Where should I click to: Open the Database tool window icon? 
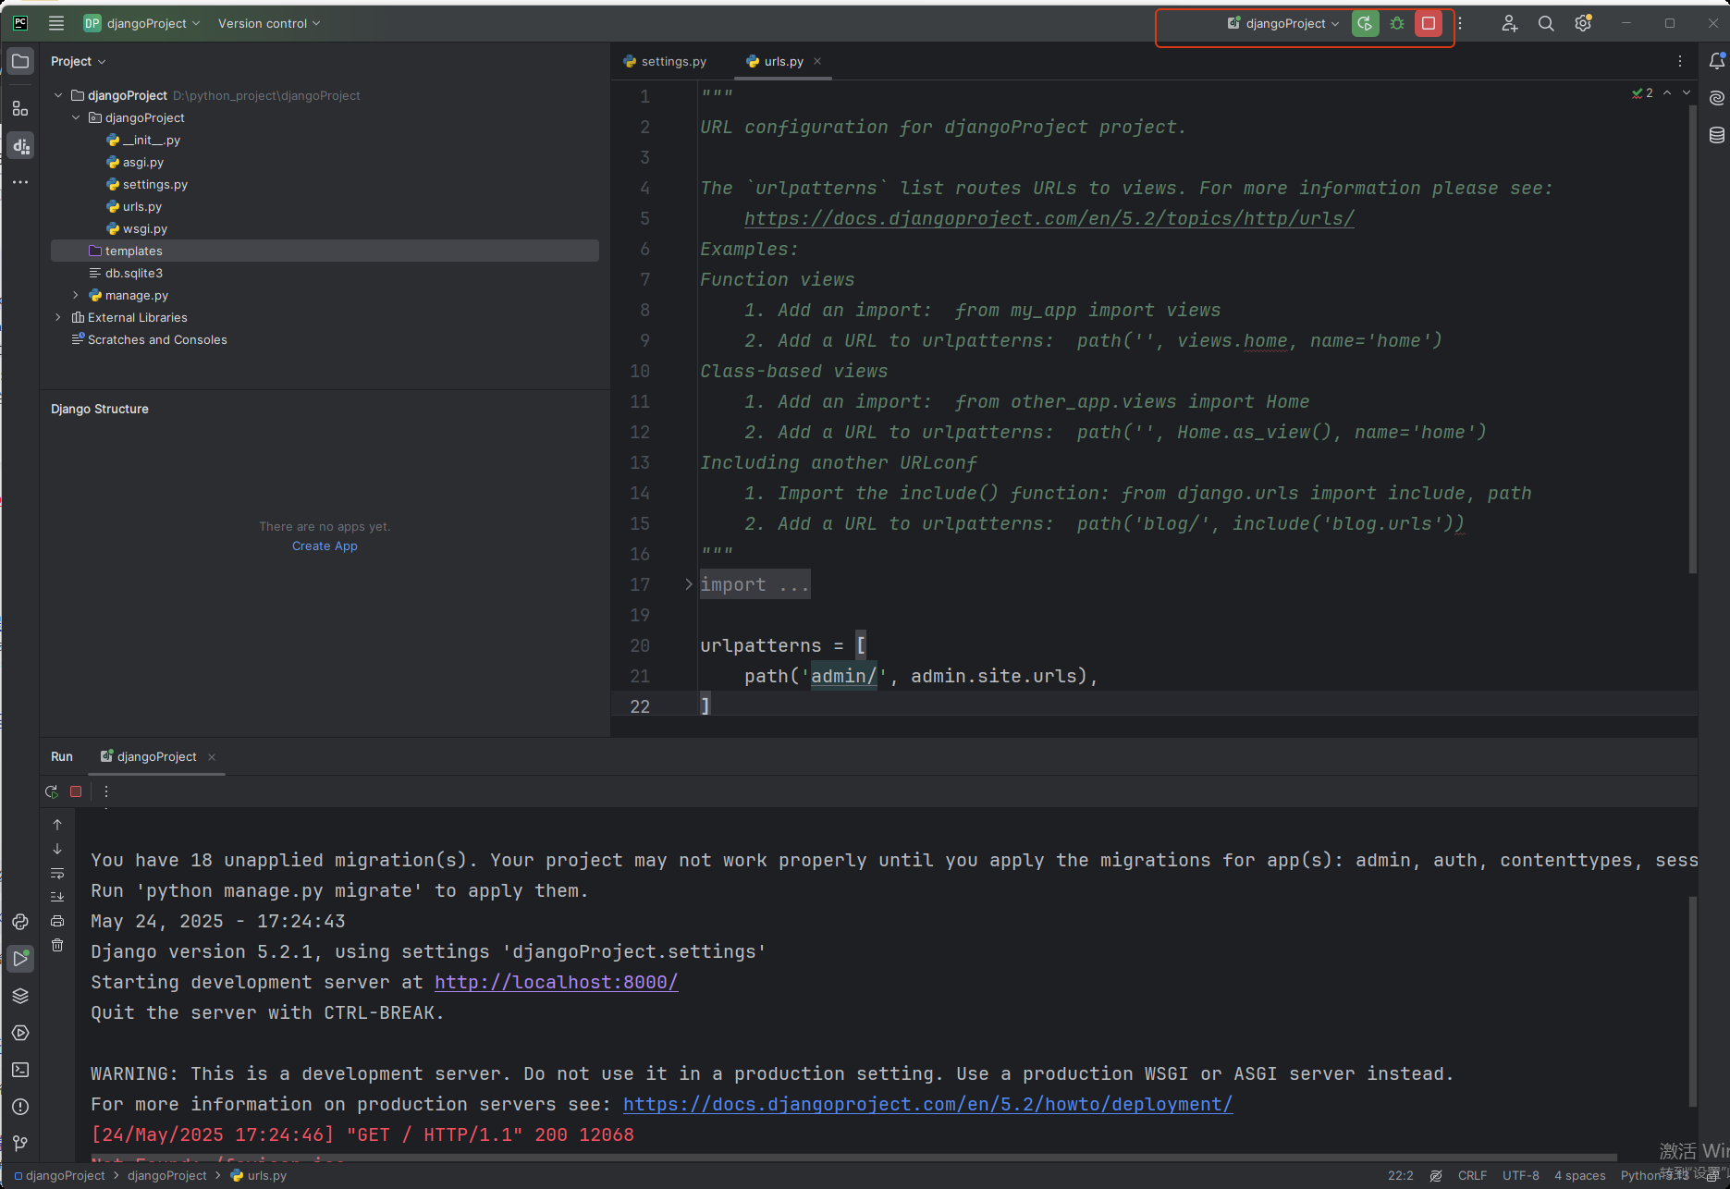point(1716,135)
